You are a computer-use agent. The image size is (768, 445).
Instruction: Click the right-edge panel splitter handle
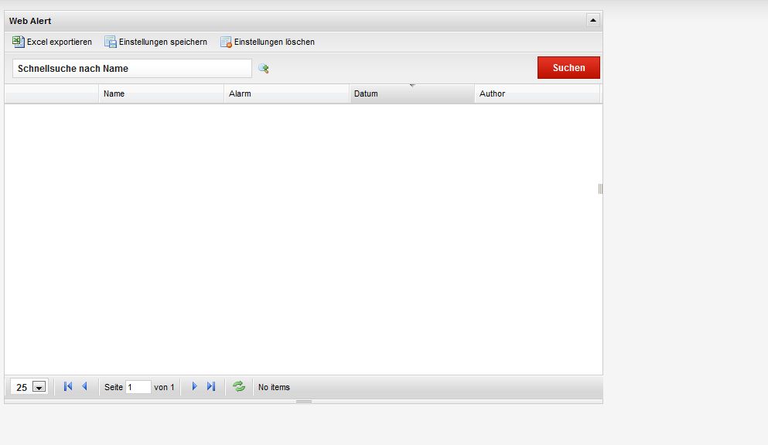[x=600, y=189]
